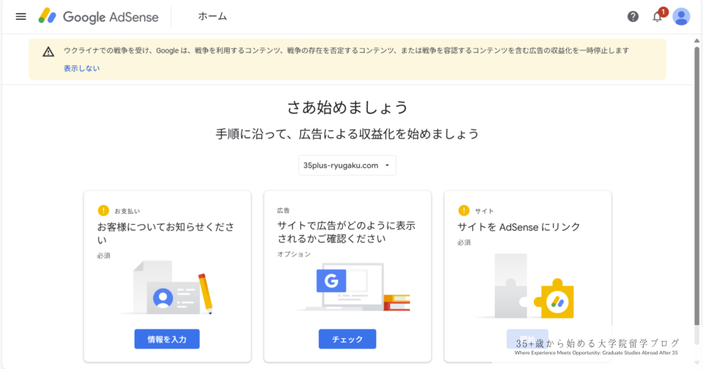Screen dimensions: 703x369
Task: Open the user account avatar
Action: point(681,16)
